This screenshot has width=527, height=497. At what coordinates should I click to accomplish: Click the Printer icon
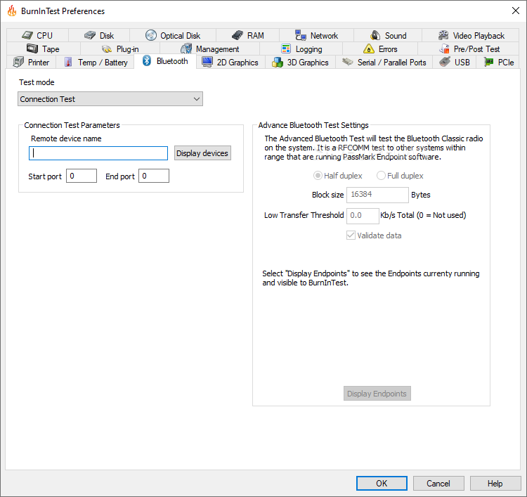[18, 62]
